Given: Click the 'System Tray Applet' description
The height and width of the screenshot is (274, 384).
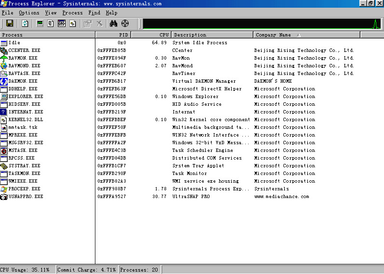Looking at the screenshot, I should coord(198,166).
